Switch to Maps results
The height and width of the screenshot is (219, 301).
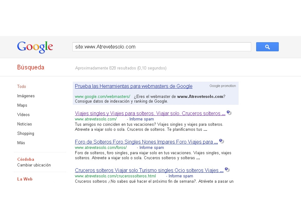(x=22, y=105)
